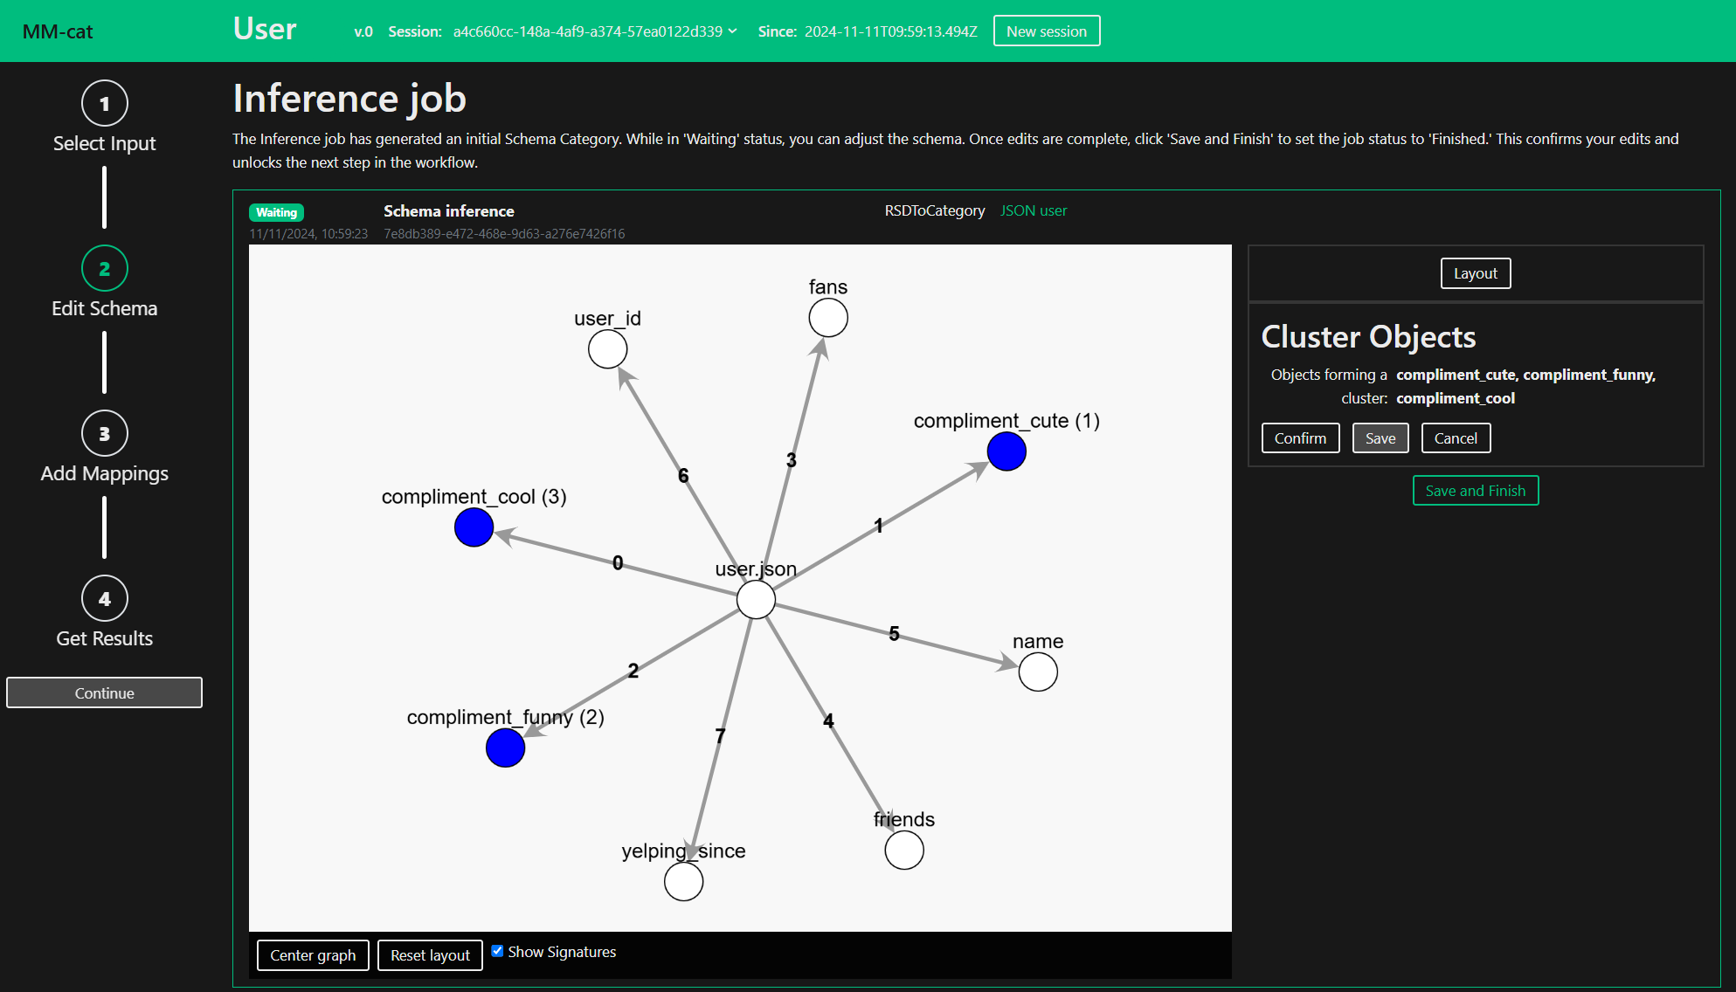
Task: Click step 3 circle for Add Mappings
Action: [x=105, y=433]
